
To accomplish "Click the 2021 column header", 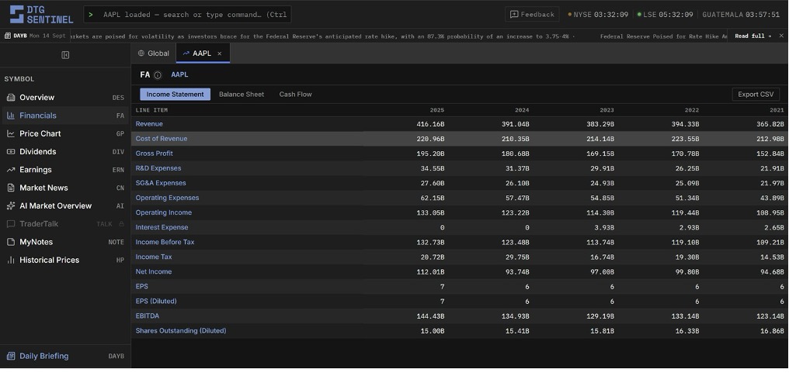I will point(777,110).
